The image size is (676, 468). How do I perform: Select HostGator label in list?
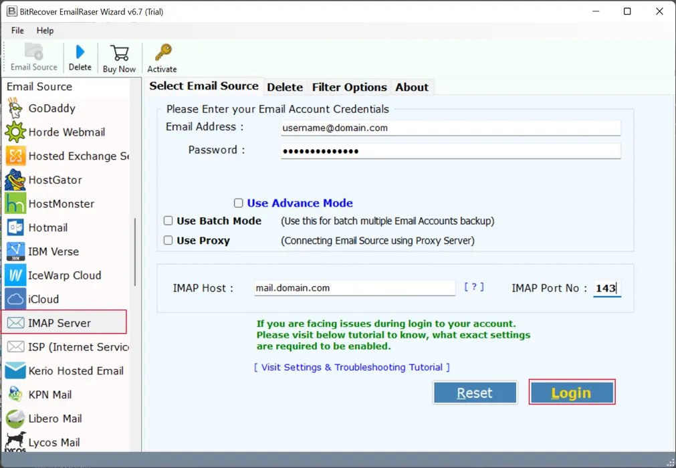click(x=55, y=180)
